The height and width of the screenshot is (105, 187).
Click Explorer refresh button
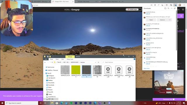(x=98, y=62)
